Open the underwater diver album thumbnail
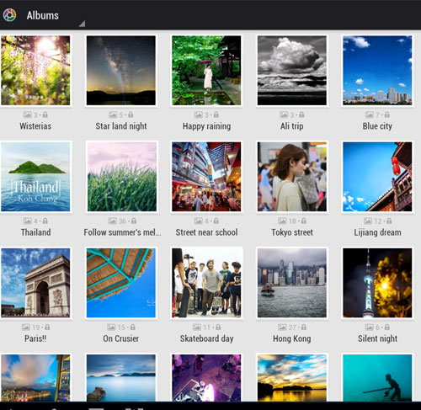The height and width of the screenshot is (410, 421). [x=377, y=378]
